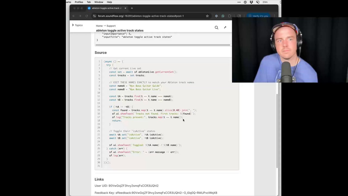
Task: Open site information icon in address bar
Action: 94,16
